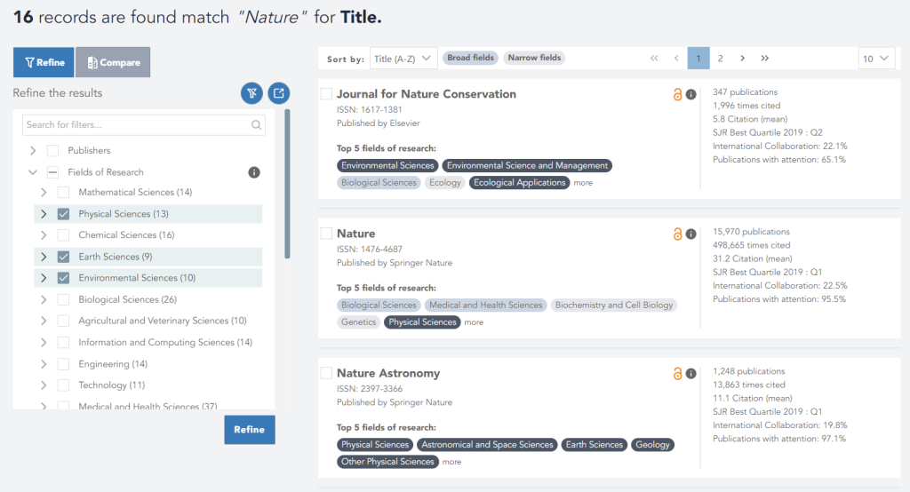Open the Nature Astronomy title link
Viewport: 910px width, 492px height.
pos(388,374)
